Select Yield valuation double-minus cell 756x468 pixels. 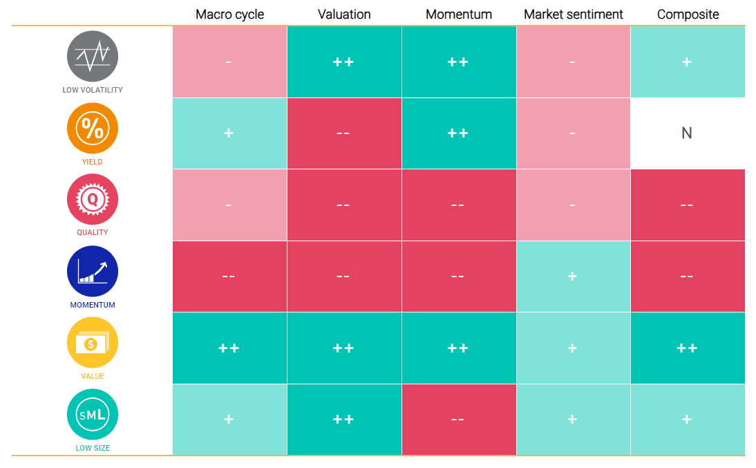[x=344, y=133]
